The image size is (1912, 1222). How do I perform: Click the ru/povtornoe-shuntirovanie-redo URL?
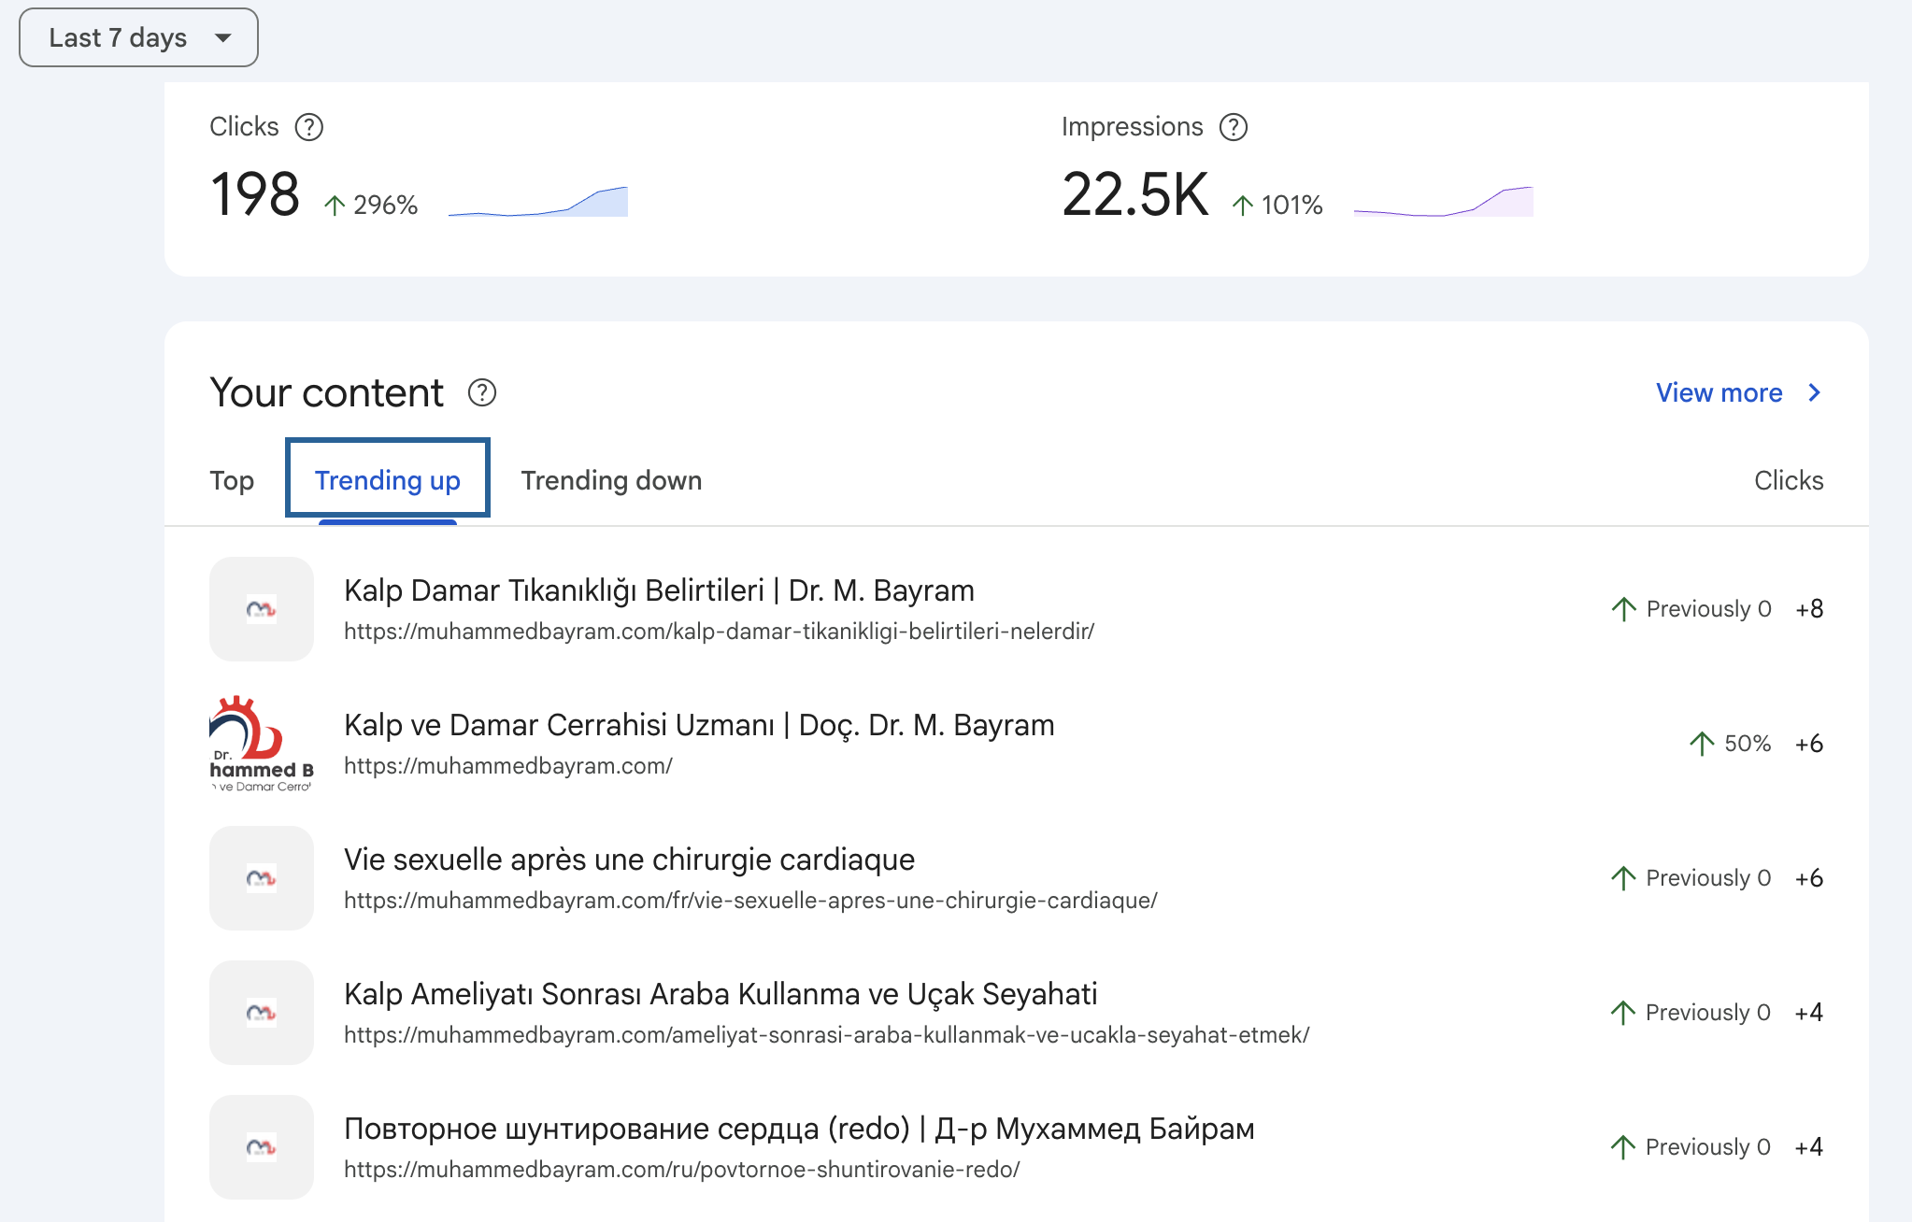point(681,1170)
